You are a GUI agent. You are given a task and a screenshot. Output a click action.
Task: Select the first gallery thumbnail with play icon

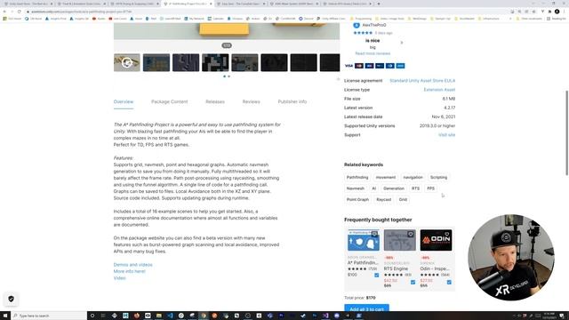click(126, 62)
